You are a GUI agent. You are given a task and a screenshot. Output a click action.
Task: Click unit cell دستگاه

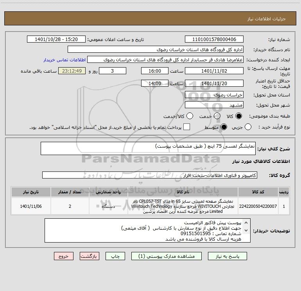108,206
